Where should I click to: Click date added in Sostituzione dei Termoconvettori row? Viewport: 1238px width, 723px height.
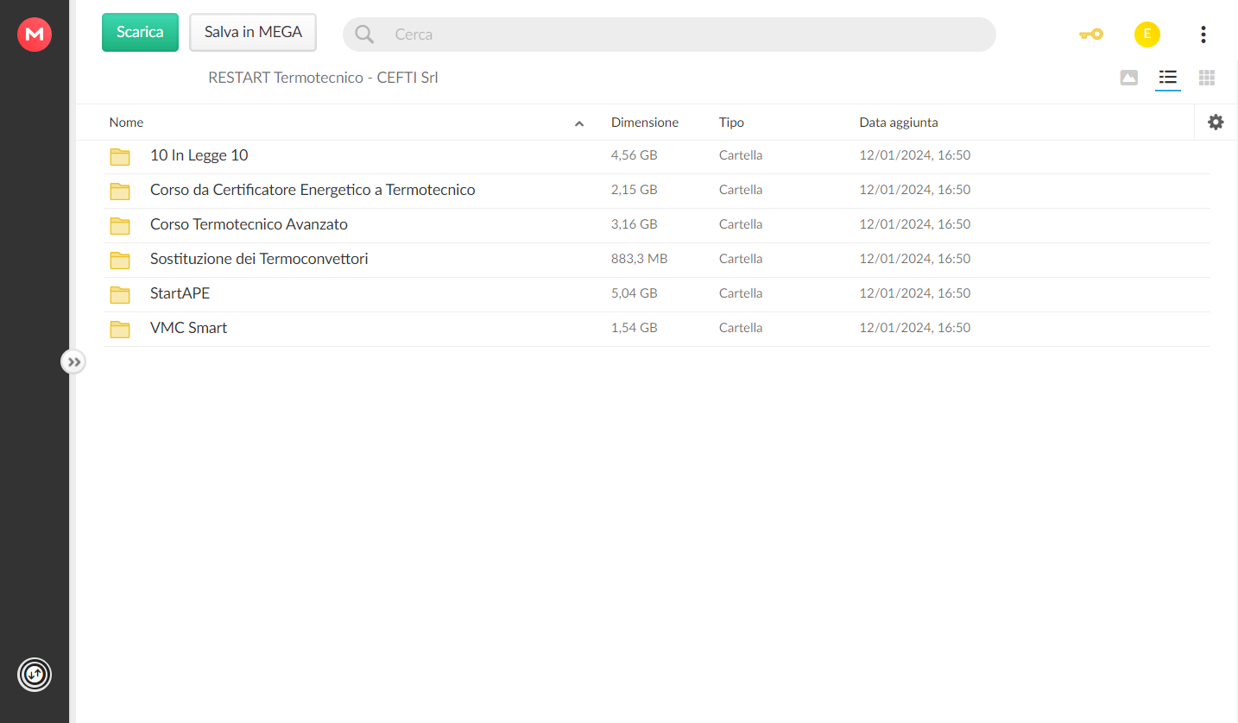tap(915, 259)
